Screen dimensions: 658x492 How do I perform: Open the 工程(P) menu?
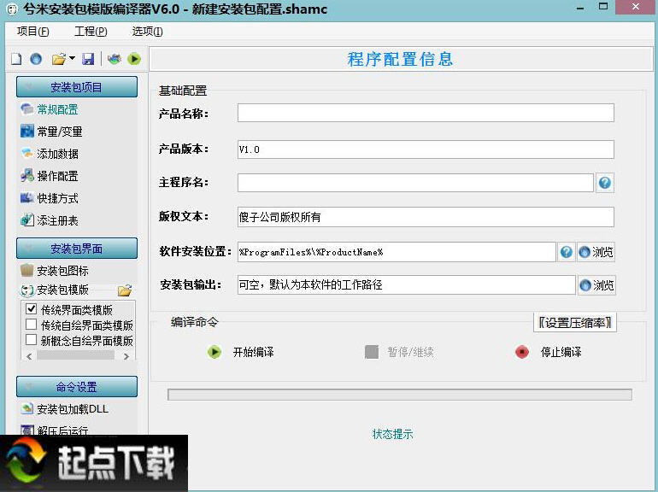click(x=91, y=32)
